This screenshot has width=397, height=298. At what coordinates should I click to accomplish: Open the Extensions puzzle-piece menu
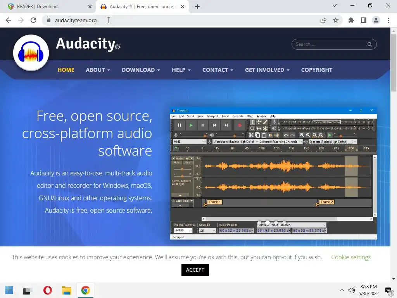tap(351, 20)
